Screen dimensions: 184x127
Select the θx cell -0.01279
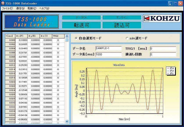pos(21,111)
